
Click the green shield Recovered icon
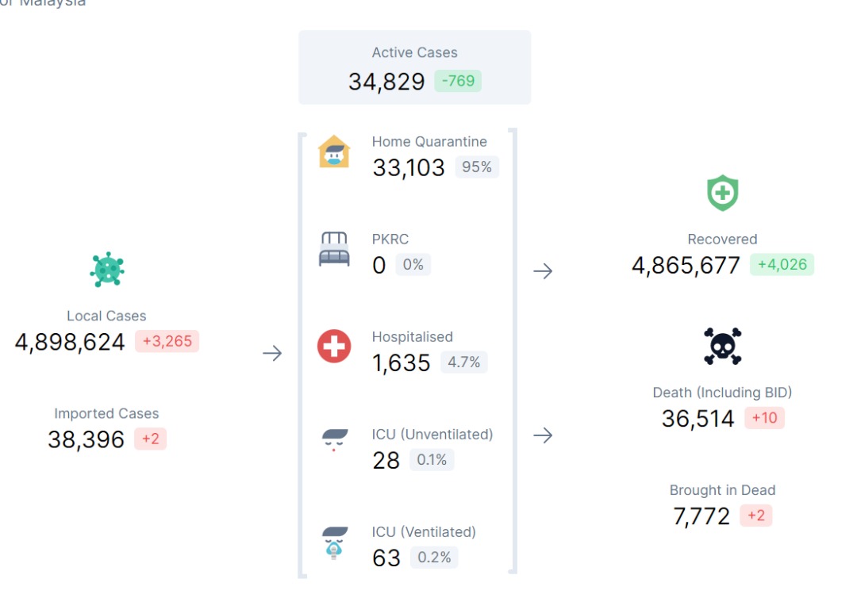pos(722,194)
